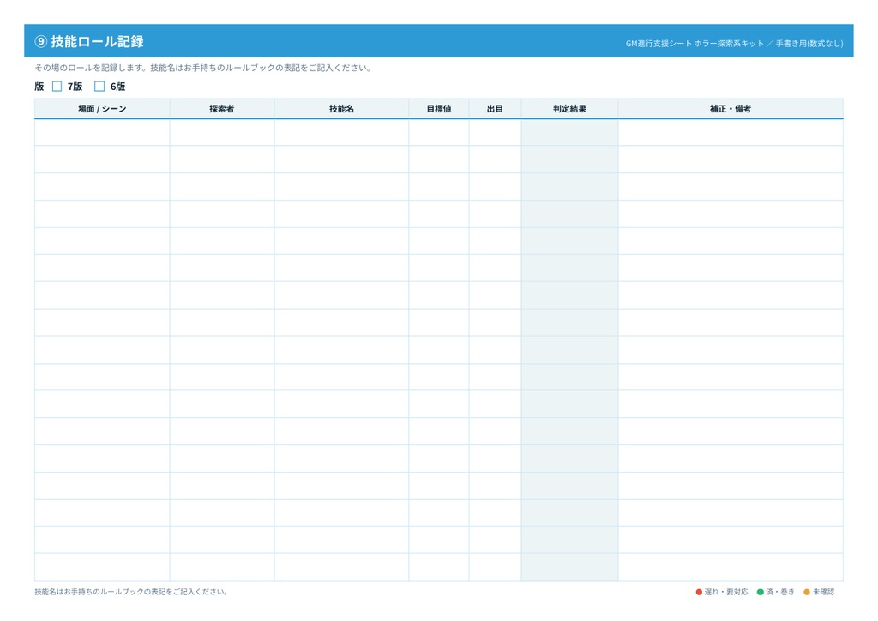Click the 場面 / シーン column header
Image resolution: width=878 pixels, height=621 pixels.
[103, 109]
